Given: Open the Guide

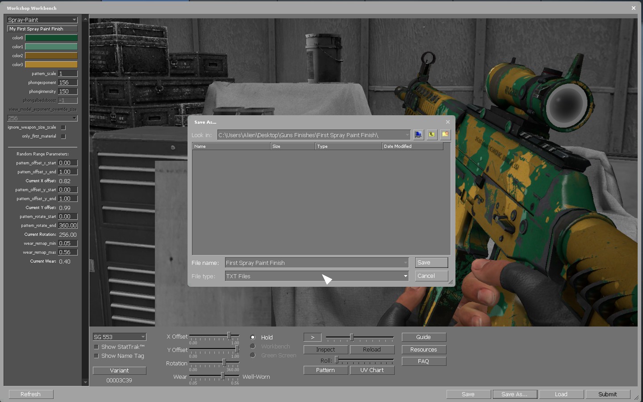Looking at the screenshot, I should 424,337.
